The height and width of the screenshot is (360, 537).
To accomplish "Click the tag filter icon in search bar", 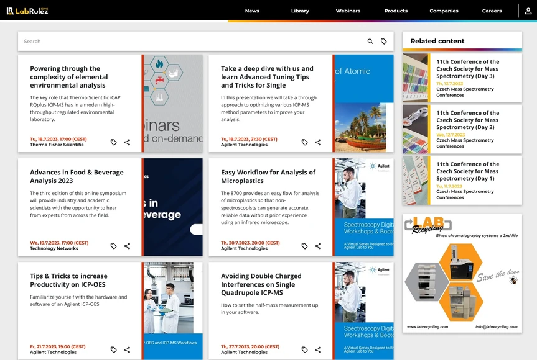I will [384, 42].
